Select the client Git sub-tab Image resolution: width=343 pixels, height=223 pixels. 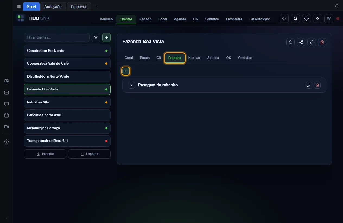point(159,58)
